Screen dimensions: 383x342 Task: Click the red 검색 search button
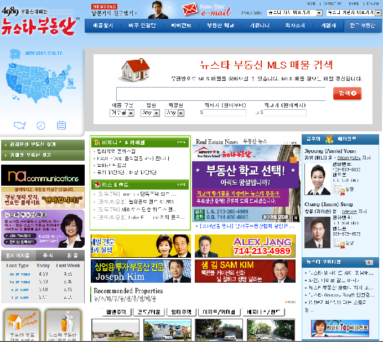click(x=347, y=94)
